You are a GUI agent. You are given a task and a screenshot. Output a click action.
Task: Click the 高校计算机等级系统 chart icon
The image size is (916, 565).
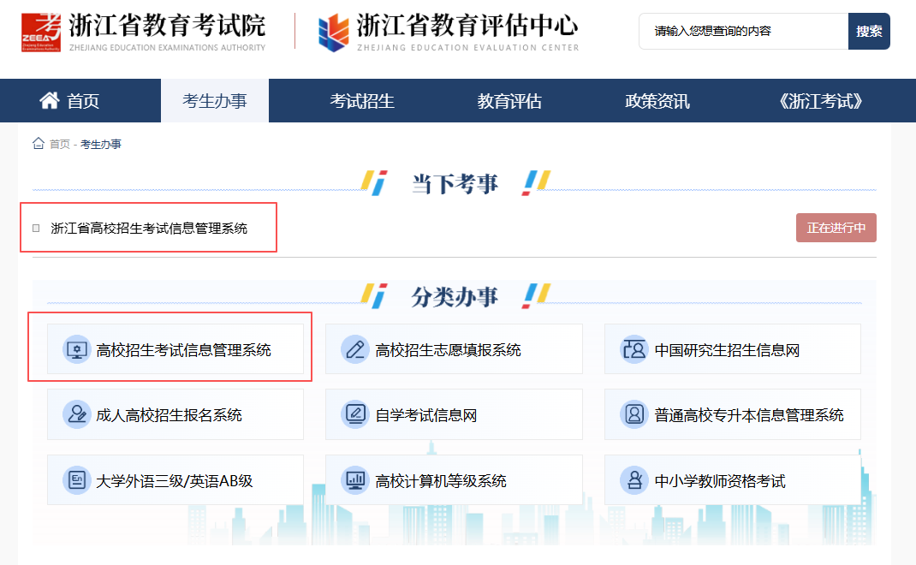(354, 480)
